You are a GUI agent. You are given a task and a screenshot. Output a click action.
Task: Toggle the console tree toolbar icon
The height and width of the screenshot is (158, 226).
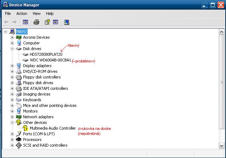click(x=25, y=22)
